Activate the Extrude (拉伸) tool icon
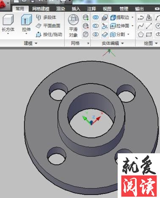 click(x=26, y=20)
